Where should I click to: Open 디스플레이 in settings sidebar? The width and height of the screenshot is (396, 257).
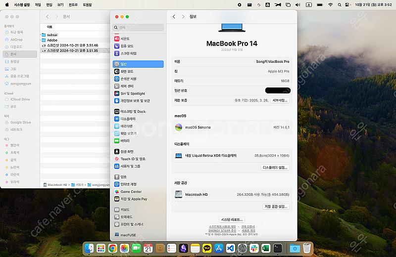(125, 119)
